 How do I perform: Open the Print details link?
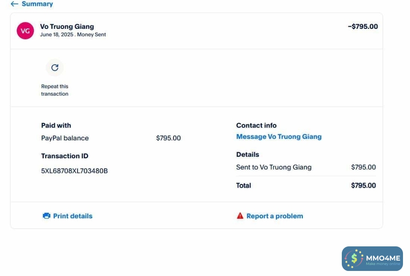pyautogui.click(x=72, y=216)
